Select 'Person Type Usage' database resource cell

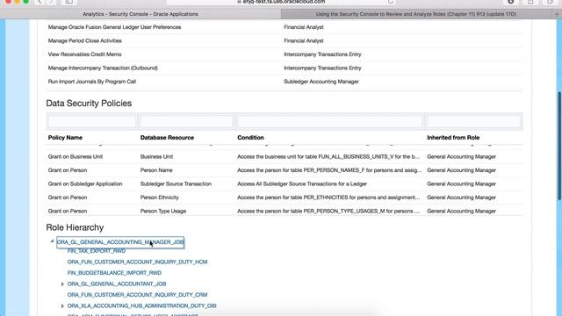163,212
